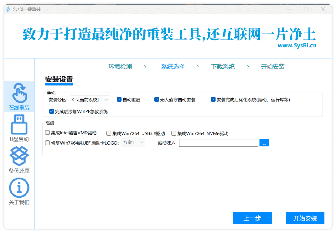Click 开始安装 to begin installation
336x233 pixels.
point(305,218)
